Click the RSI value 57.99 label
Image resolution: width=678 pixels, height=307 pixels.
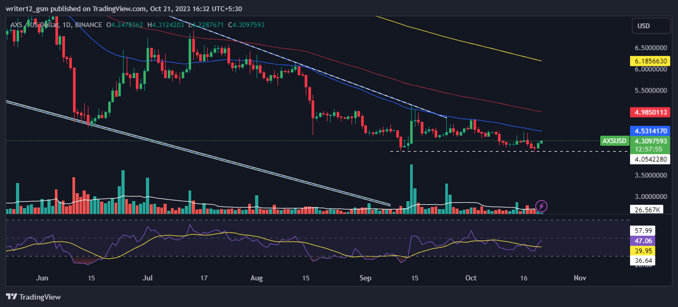641,230
